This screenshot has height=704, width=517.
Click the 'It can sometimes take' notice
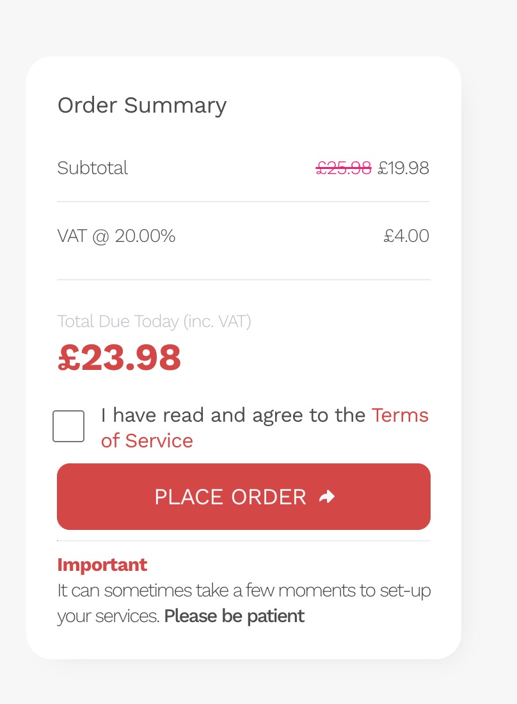(244, 590)
